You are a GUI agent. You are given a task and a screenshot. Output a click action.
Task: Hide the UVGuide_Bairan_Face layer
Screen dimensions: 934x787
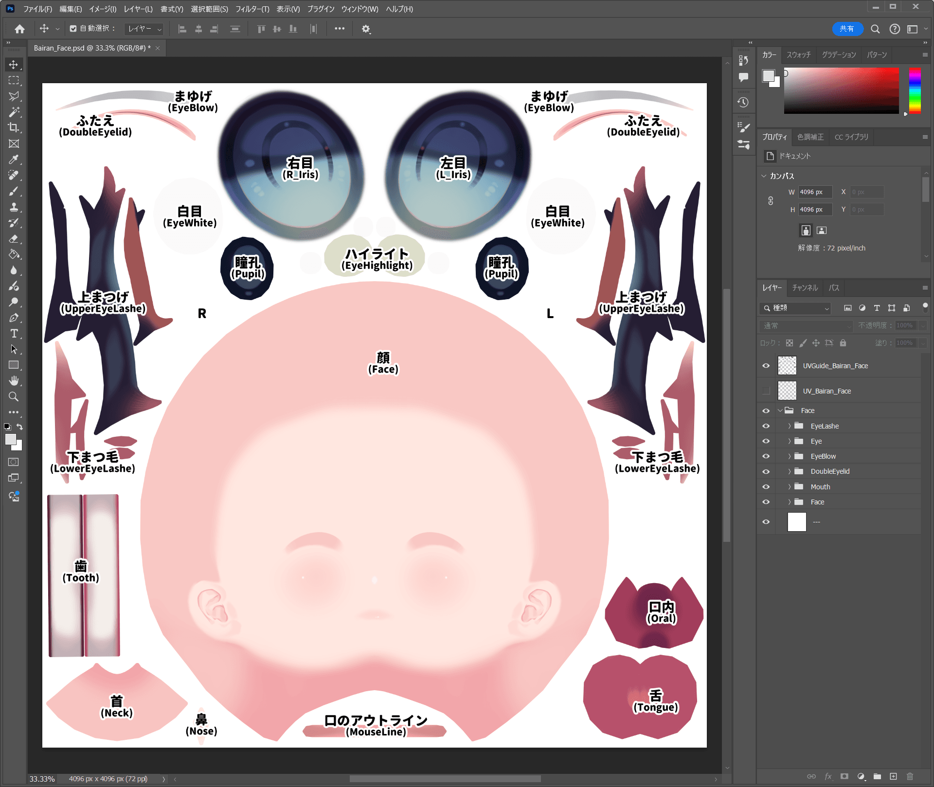pyautogui.click(x=766, y=366)
